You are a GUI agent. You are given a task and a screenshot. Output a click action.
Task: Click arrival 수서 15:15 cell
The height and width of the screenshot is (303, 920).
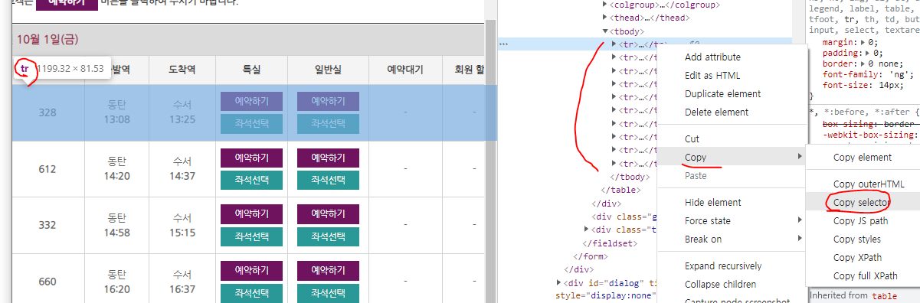[x=182, y=225]
